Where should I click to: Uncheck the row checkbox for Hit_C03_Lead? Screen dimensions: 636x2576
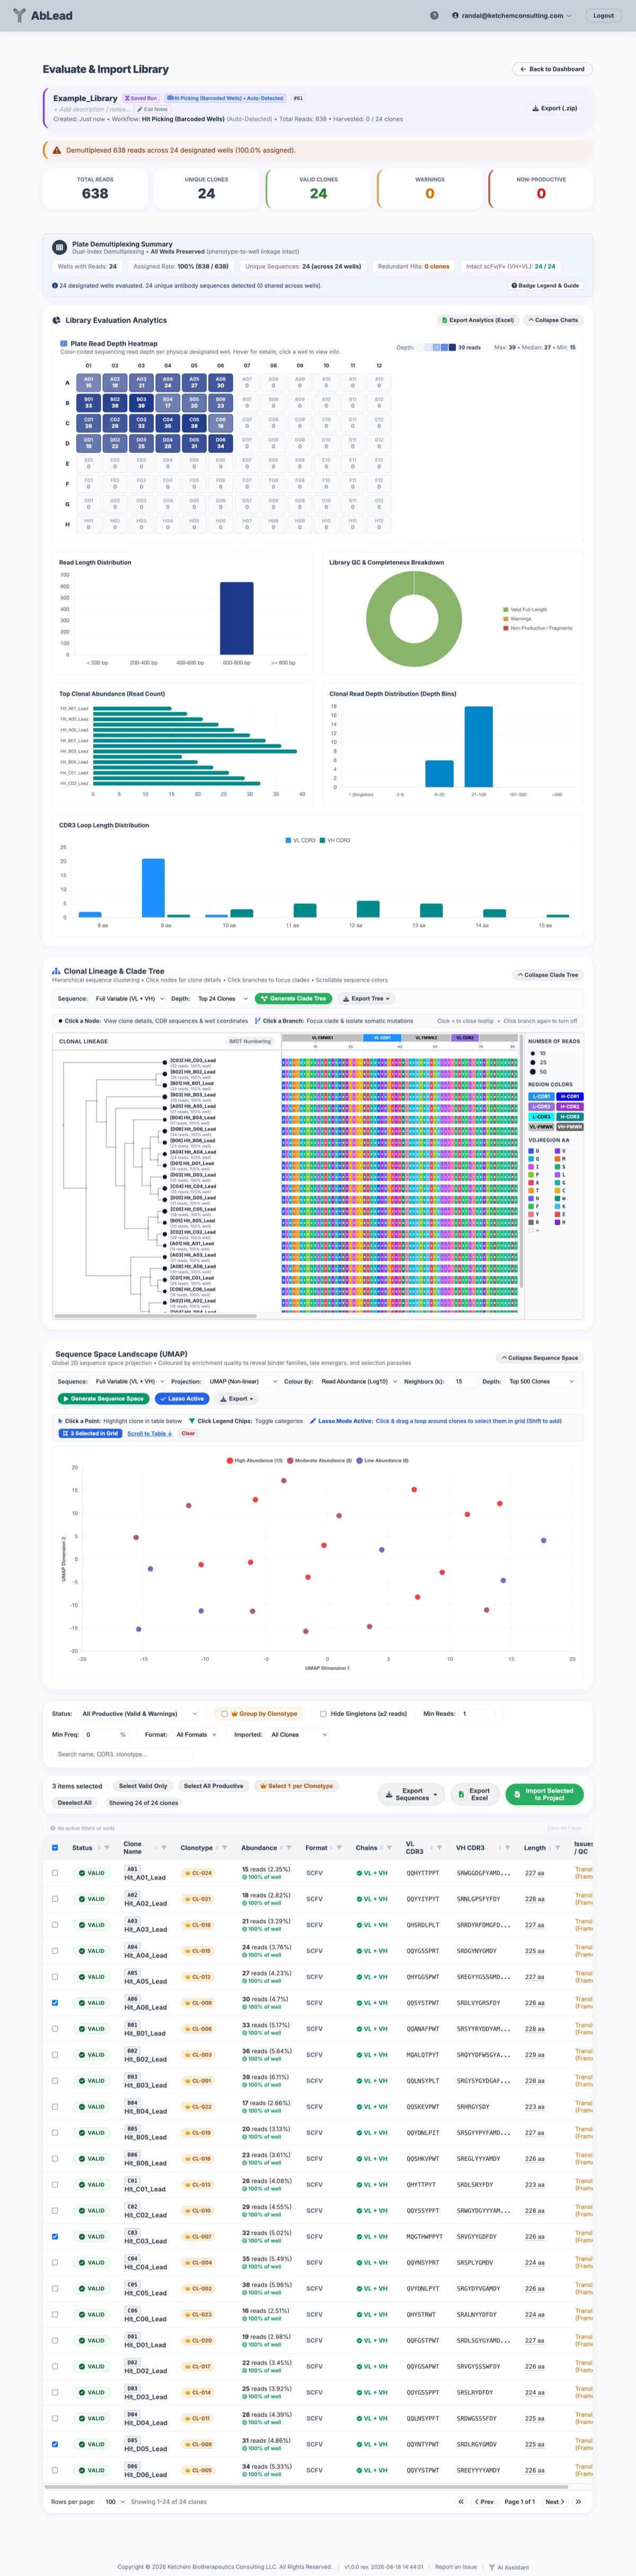54,2237
